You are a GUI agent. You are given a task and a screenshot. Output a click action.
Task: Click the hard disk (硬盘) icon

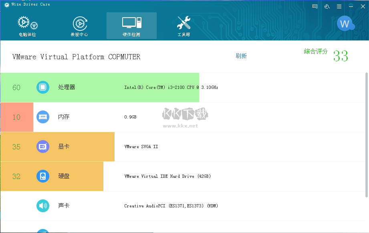click(43, 176)
